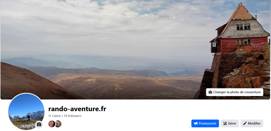Click the 'Promouvoir' label
The image size is (271, 131).
(207, 123)
